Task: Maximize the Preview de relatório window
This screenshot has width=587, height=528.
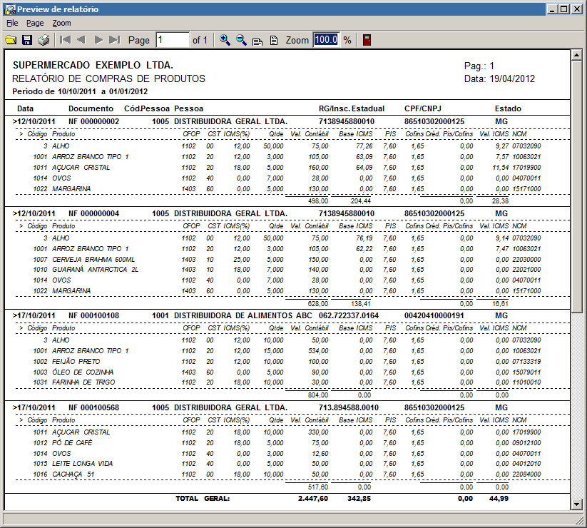Action: 564,9
